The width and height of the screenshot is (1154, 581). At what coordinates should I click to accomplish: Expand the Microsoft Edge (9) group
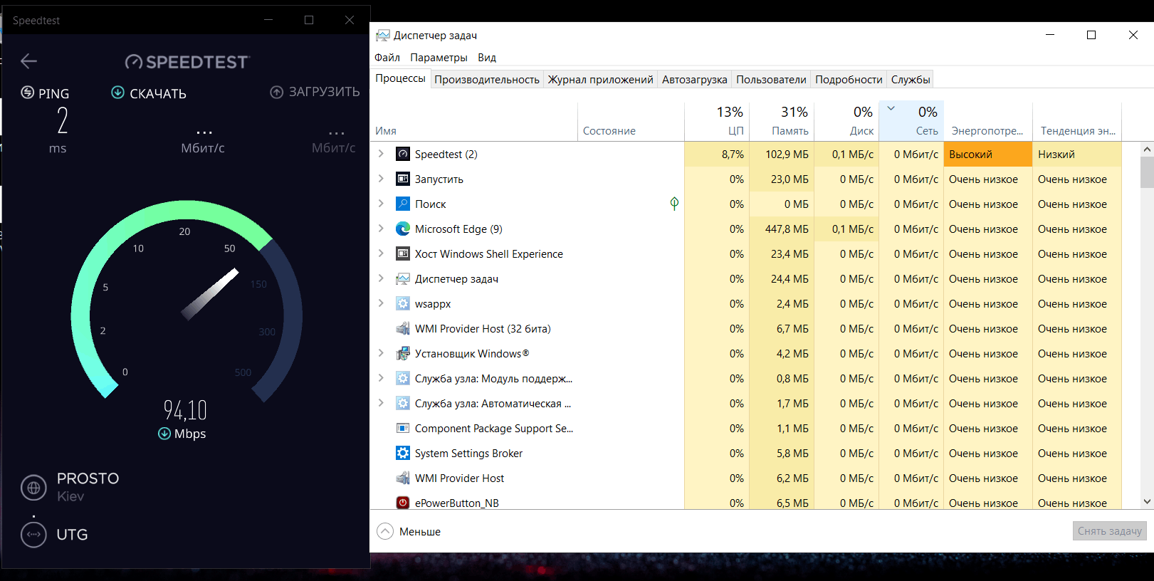click(381, 229)
